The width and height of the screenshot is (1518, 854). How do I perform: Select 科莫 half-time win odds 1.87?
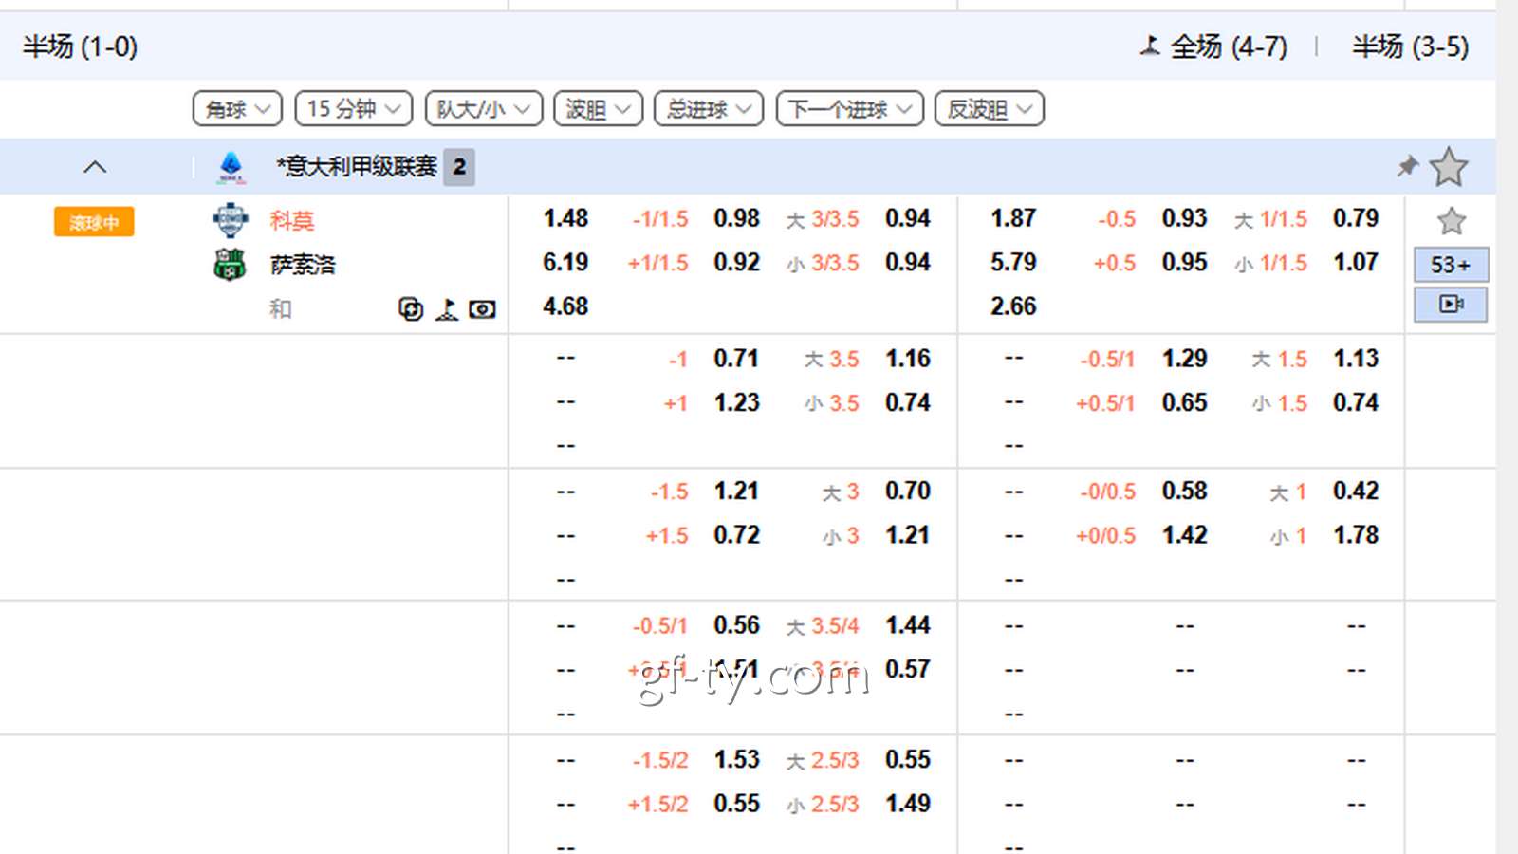point(1013,218)
